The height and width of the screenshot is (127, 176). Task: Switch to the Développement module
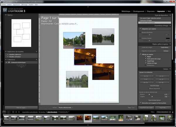(x=138, y=11)
